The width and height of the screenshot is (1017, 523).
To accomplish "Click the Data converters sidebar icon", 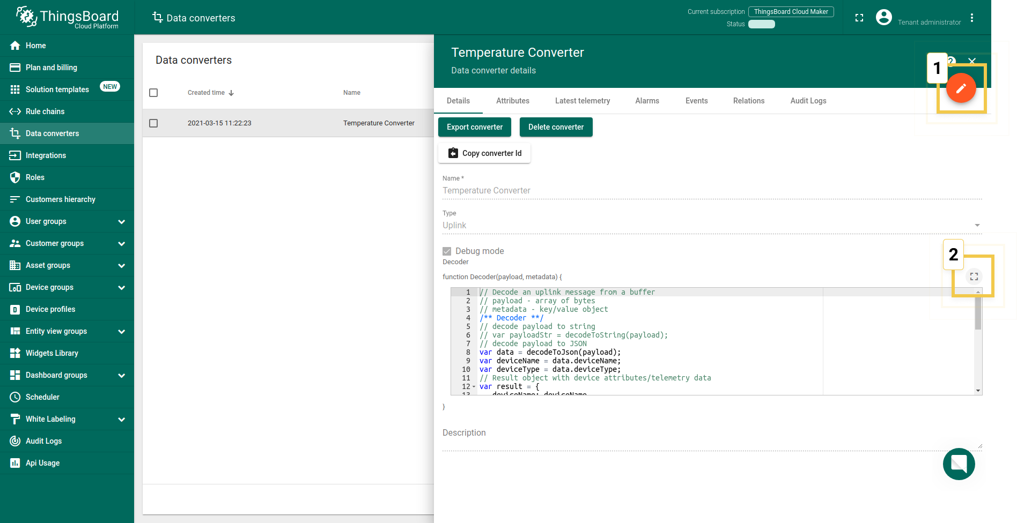I will pos(15,133).
